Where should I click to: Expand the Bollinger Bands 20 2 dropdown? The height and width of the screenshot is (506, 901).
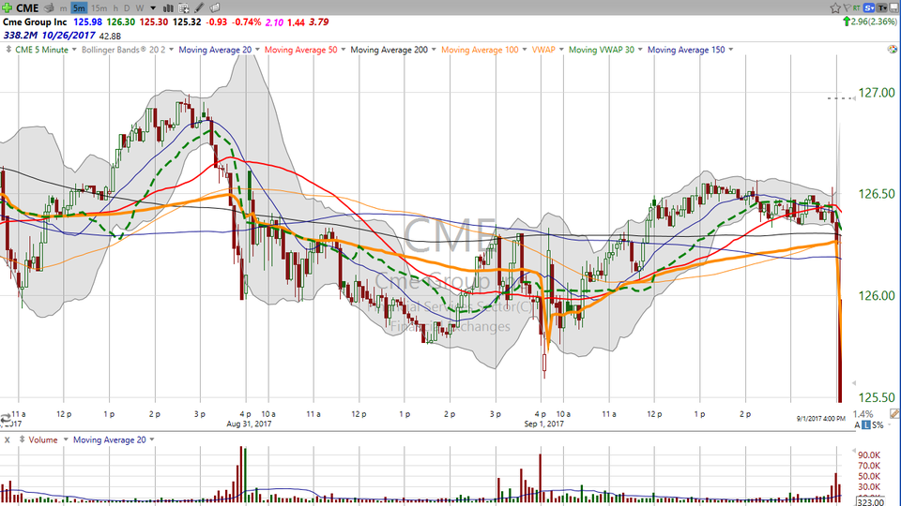(171, 50)
